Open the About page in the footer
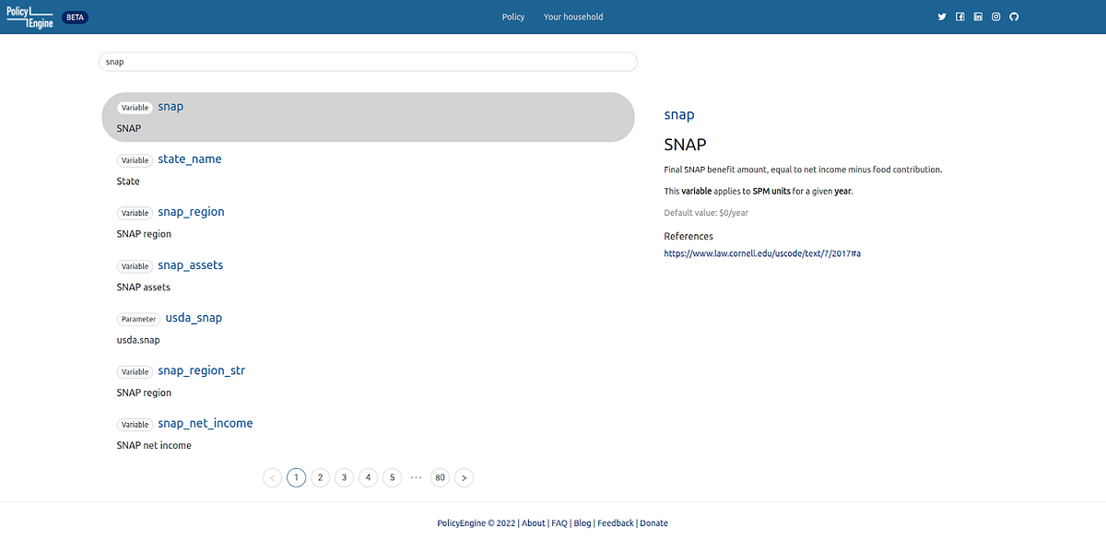The width and height of the screenshot is (1106, 540). 533,522
